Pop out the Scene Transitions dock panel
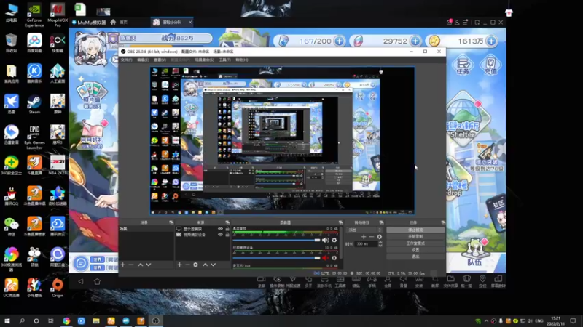583x327 pixels. pos(381,222)
